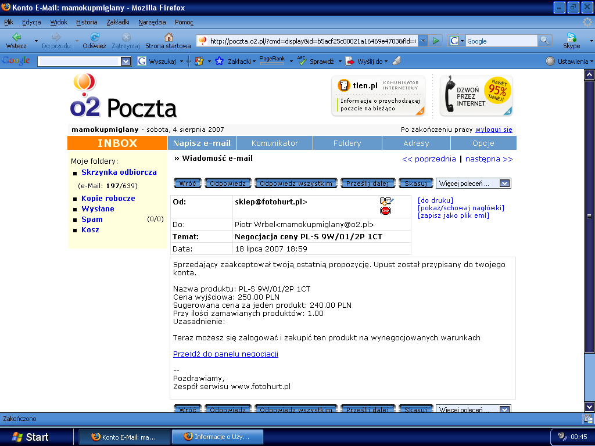The height and width of the screenshot is (446, 595).
Task: Click the Zatrzymaj stop icon
Action: pyautogui.click(x=126, y=37)
